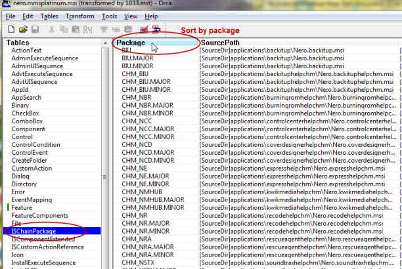The width and height of the screenshot is (402, 269).
Task: Select the CHM_BIU package cell
Action: point(135,74)
